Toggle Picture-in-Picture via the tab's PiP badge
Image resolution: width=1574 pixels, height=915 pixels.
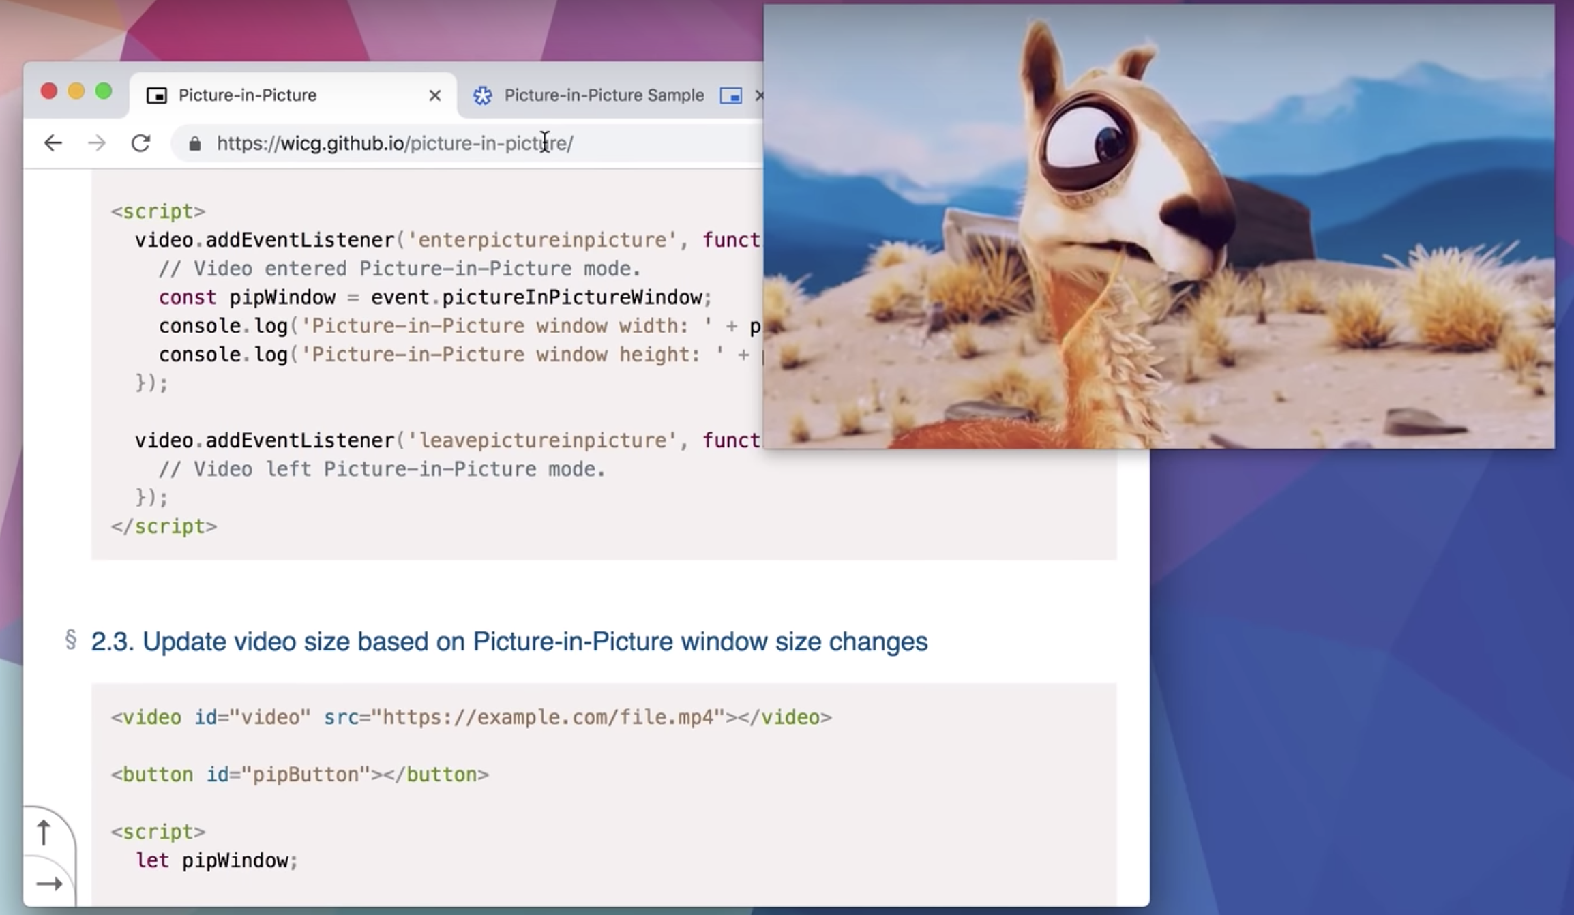tap(730, 95)
